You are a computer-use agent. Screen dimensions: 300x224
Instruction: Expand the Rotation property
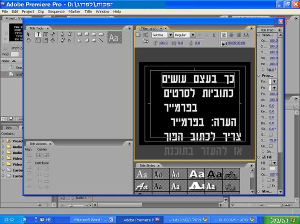point(263,70)
